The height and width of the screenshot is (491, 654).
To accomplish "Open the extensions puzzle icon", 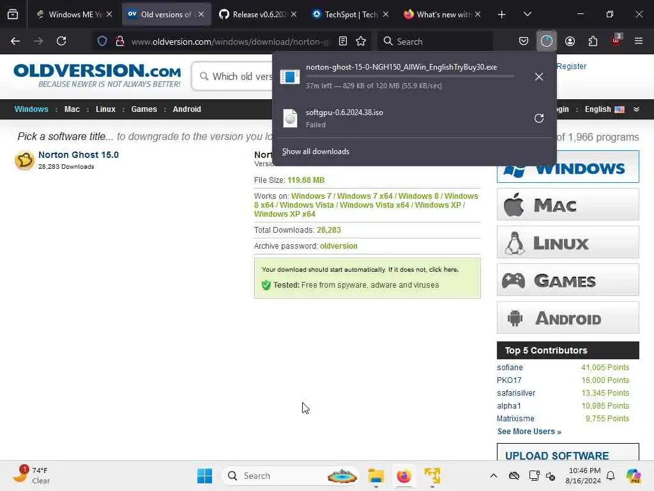I will pos(593,41).
